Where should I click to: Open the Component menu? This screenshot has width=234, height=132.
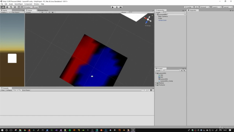28,4
